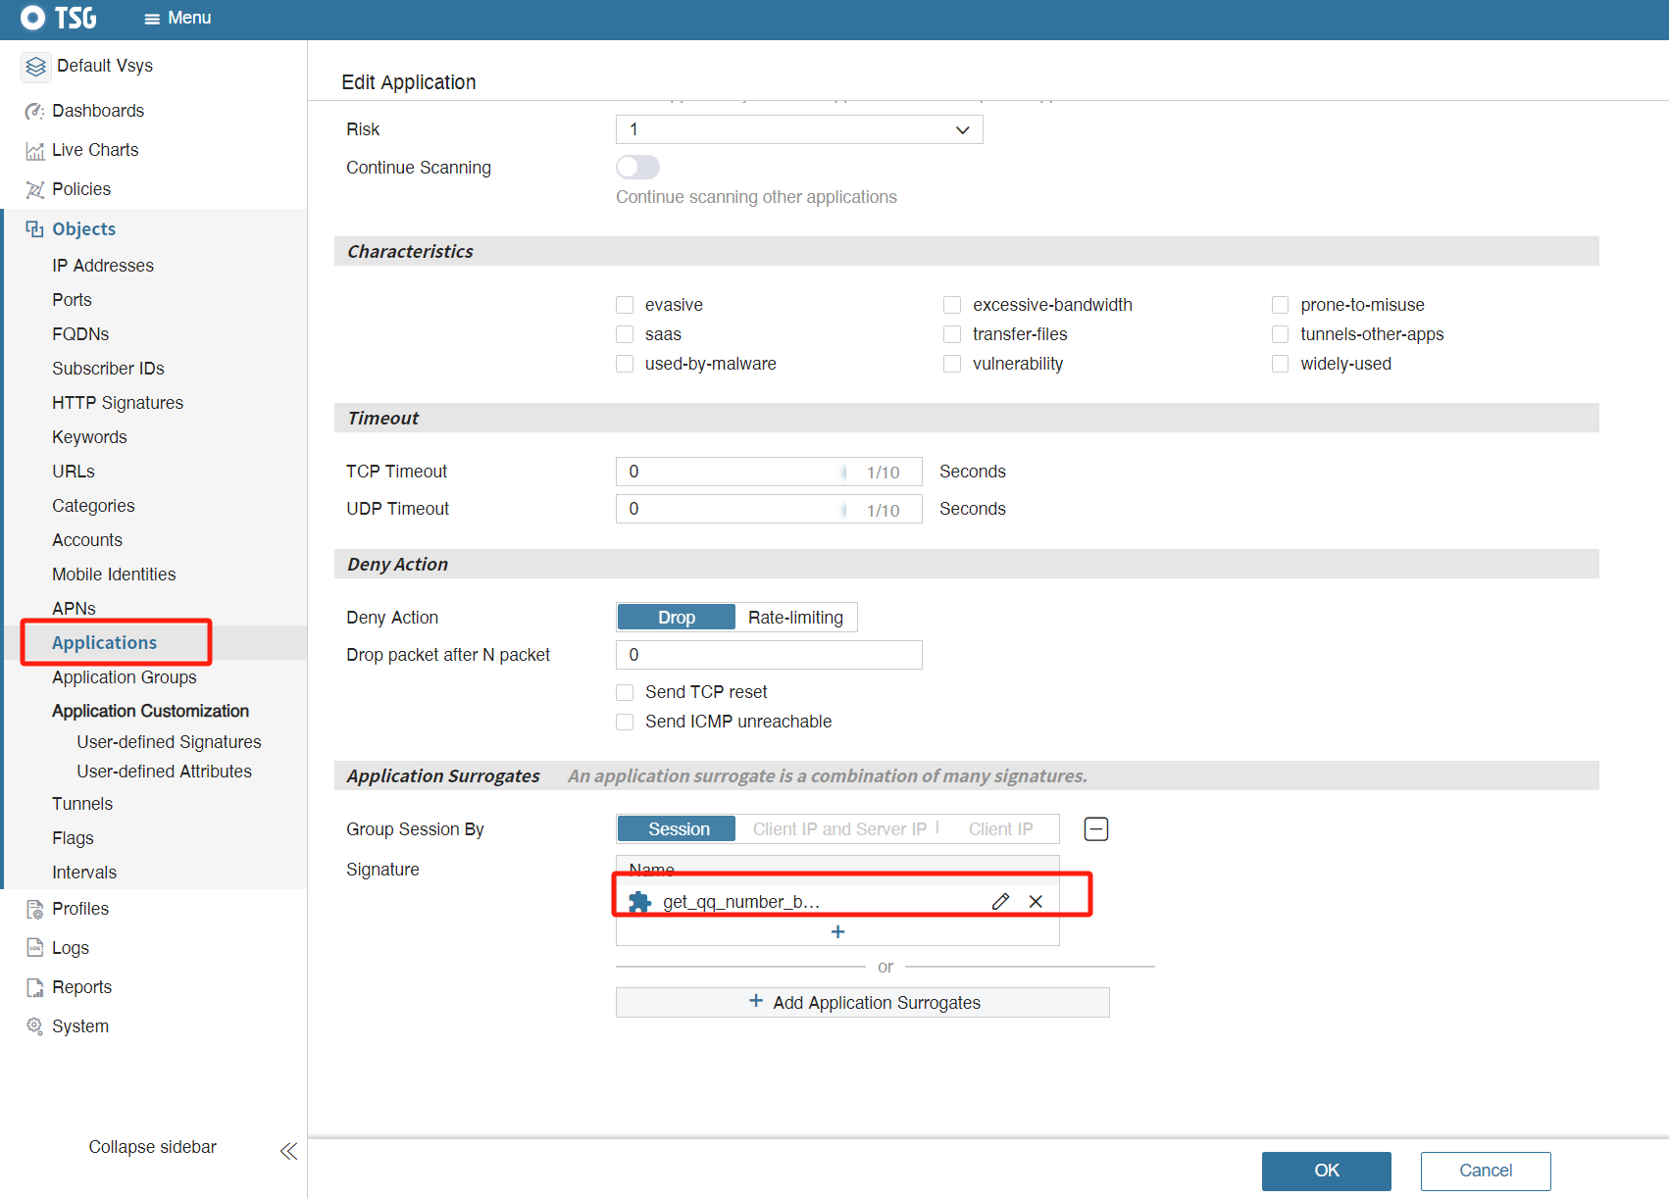Open the top Menu
Viewport: 1669px width, 1198px height.
[177, 18]
